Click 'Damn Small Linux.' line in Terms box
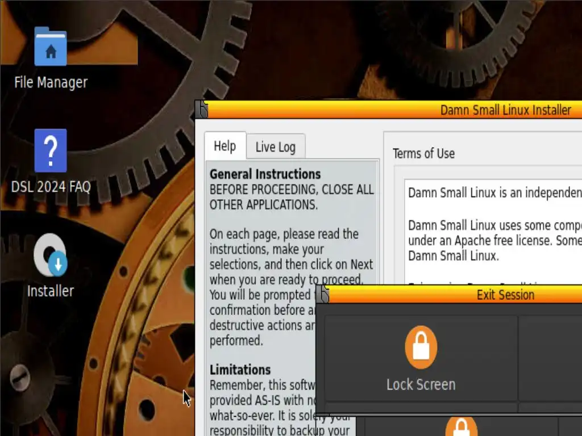582x436 pixels. [454, 256]
